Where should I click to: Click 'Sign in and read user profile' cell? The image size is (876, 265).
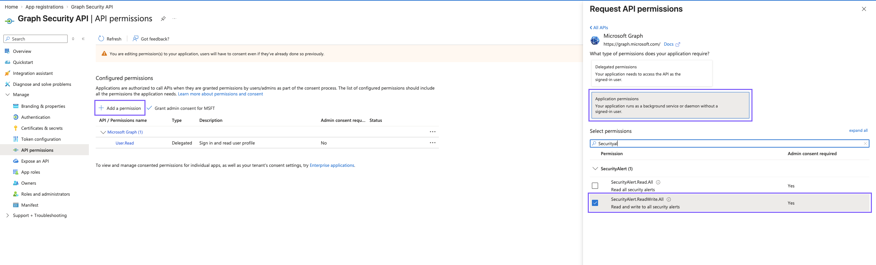[x=227, y=143]
